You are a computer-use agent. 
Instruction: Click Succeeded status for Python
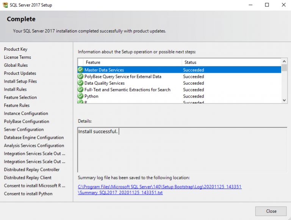tap(193, 96)
